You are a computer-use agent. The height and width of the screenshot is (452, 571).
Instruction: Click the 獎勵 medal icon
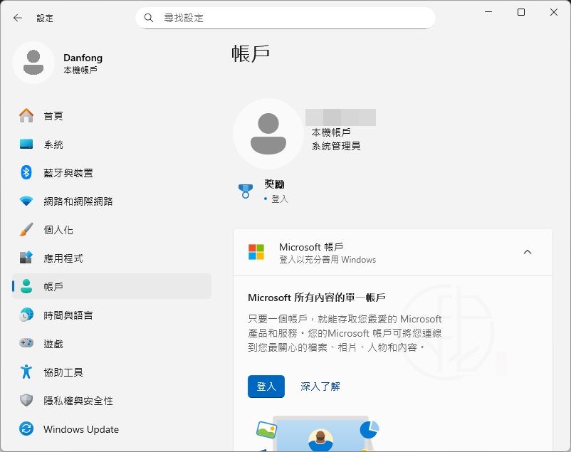coord(246,191)
